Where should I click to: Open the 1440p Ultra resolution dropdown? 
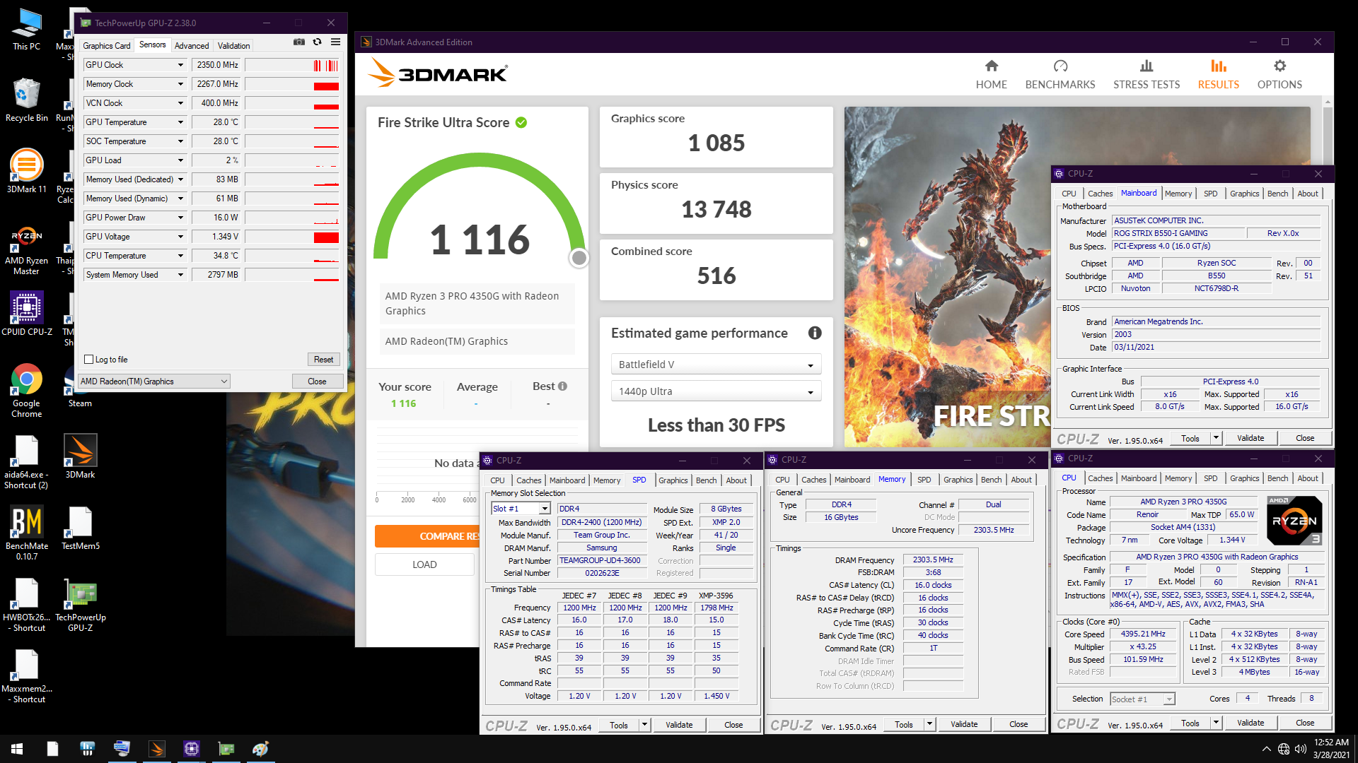716,391
